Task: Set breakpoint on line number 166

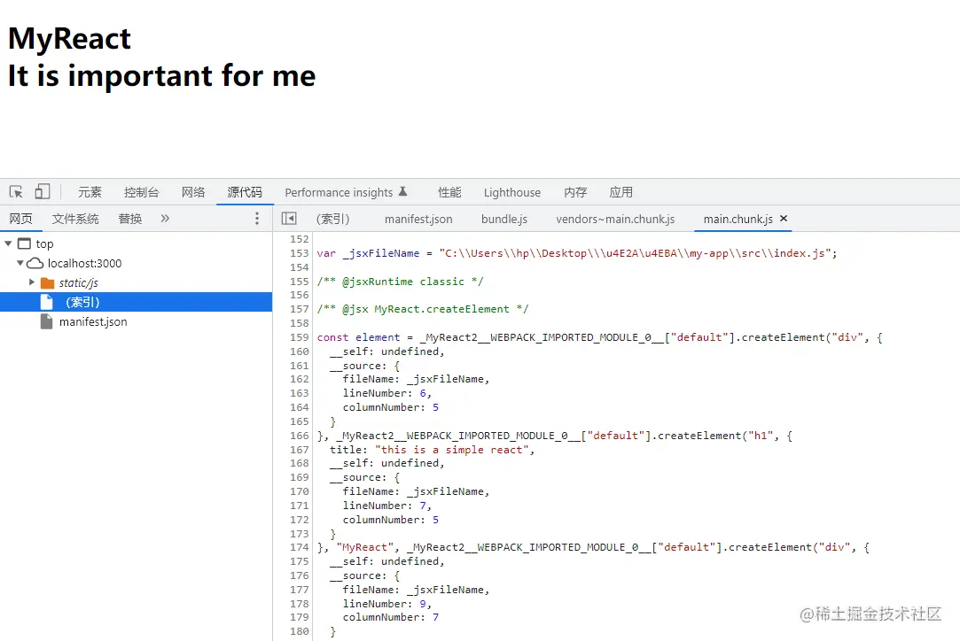Action: [x=300, y=436]
